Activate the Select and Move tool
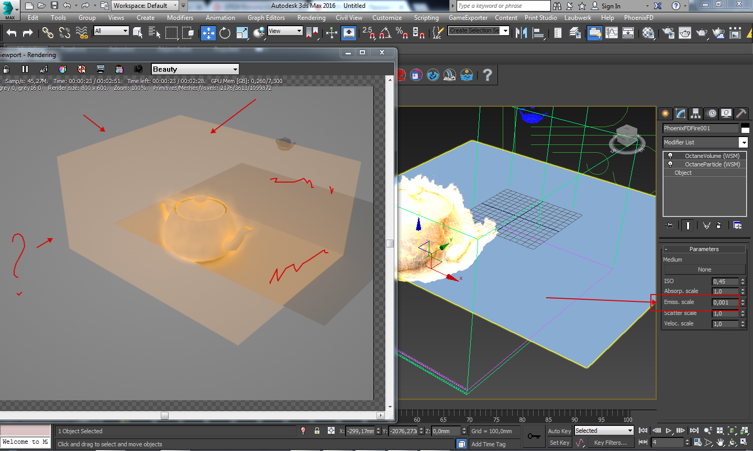The width and height of the screenshot is (753, 451). (x=208, y=33)
